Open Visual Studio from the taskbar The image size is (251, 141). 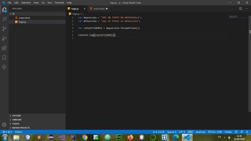tap(62, 137)
